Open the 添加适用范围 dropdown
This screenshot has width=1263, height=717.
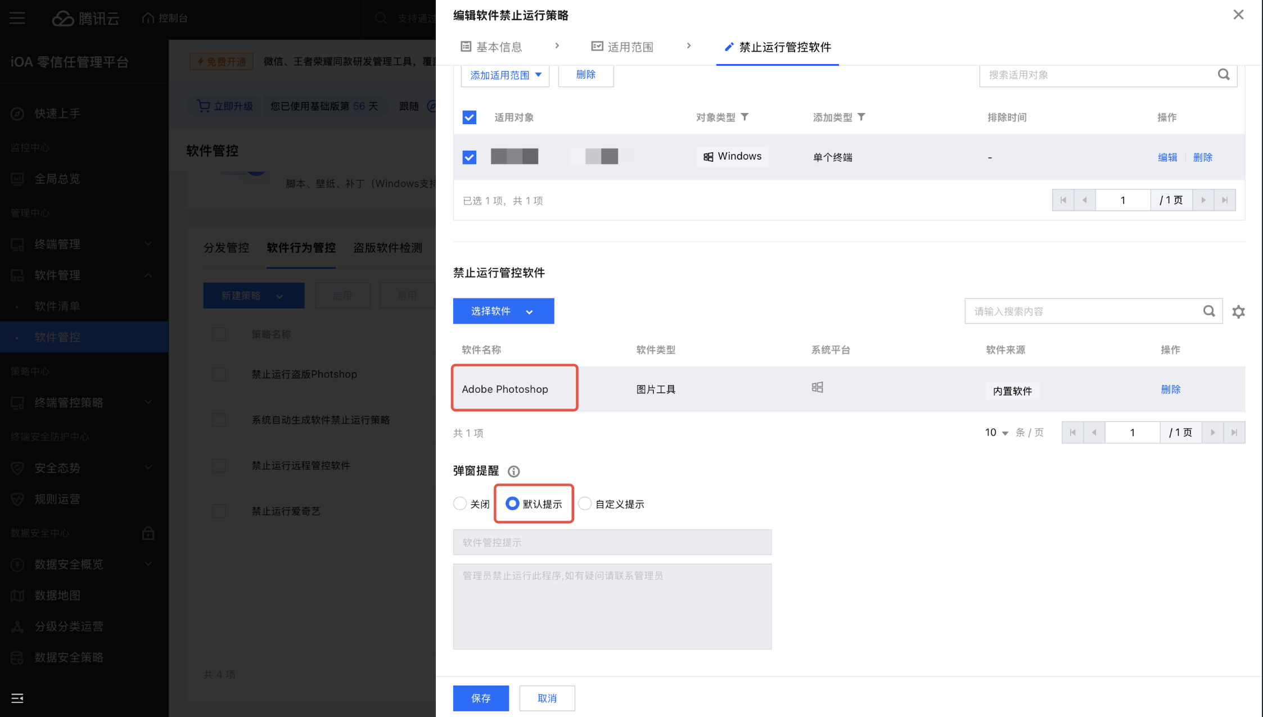pos(505,75)
